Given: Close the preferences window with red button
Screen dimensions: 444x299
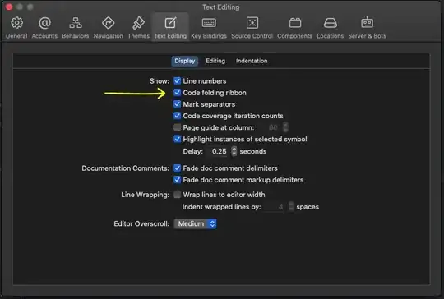Looking at the screenshot, I should point(9,7).
